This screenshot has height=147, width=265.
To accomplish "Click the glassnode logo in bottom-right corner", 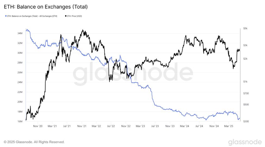I will tap(245, 142).
